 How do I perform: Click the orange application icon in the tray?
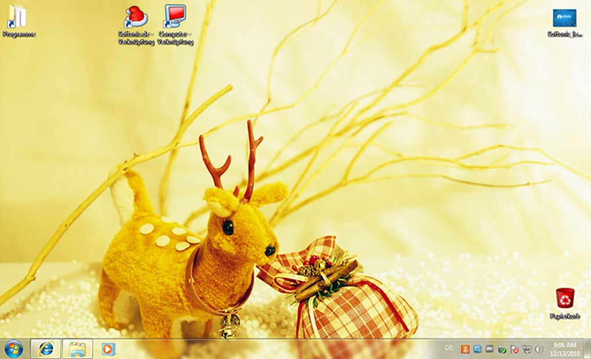(x=465, y=349)
